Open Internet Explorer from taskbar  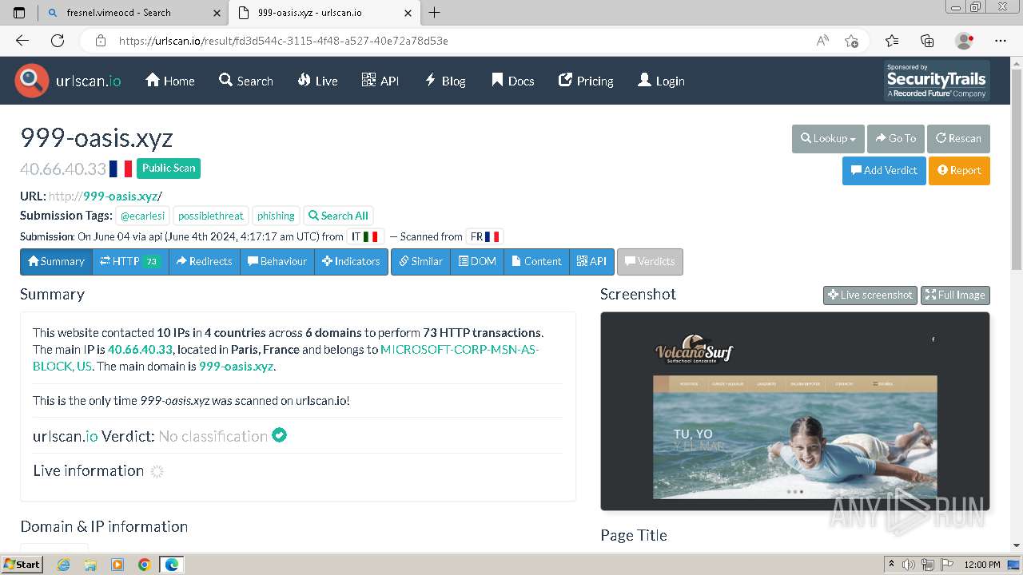point(64,565)
